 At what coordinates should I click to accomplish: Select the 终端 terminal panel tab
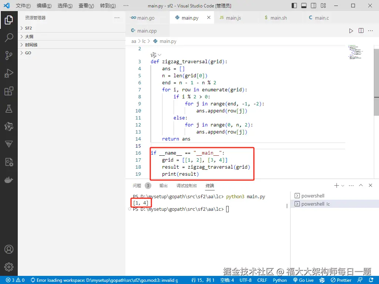pyautogui.click(x=209, y=186)
